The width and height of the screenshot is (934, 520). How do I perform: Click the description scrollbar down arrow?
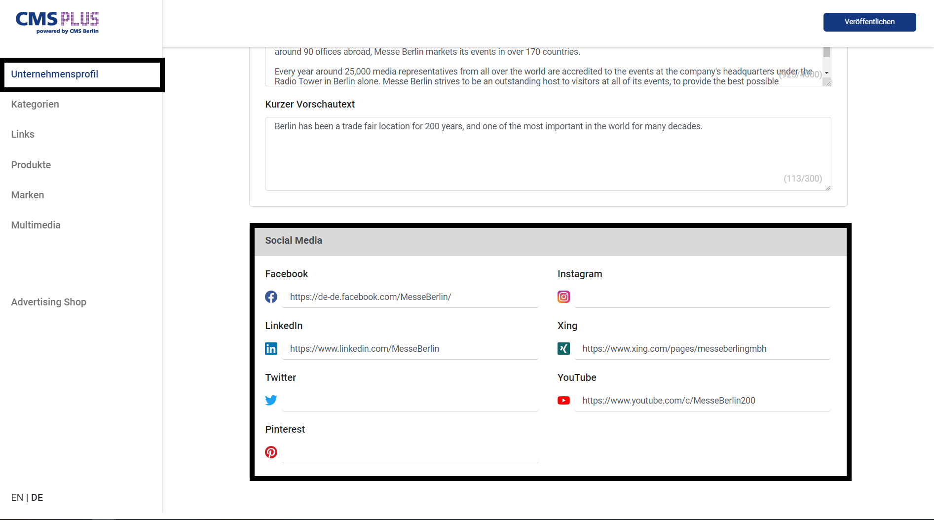(x=826, y=73)
